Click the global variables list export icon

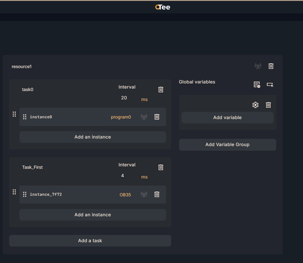pyautogui.click(x=257, y=85)
